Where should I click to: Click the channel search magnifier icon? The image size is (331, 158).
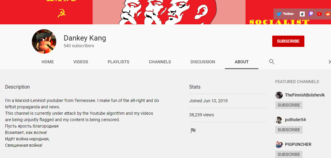[x=272, y=61]
